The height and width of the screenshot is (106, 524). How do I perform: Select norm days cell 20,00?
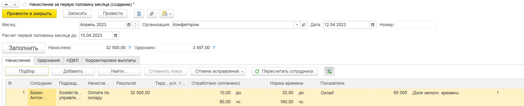pyautogui.click(x=282, y=93)
